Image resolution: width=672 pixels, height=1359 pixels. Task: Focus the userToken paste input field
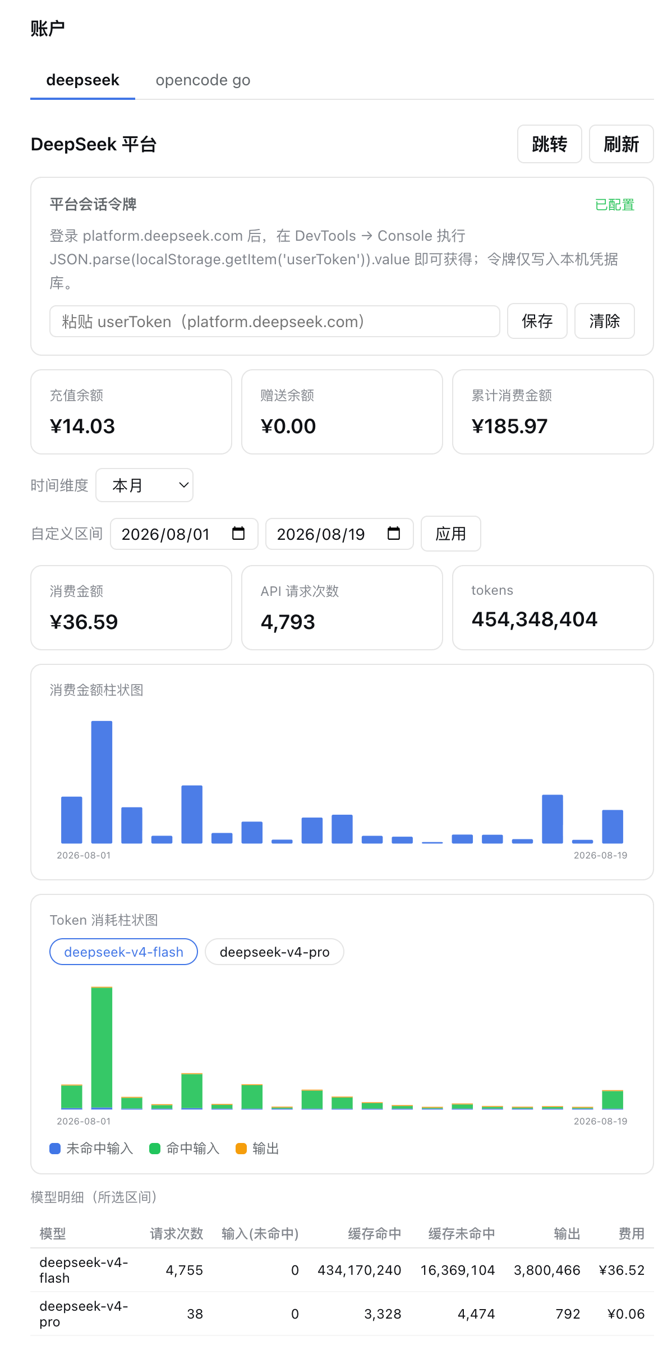coord(275,322)
